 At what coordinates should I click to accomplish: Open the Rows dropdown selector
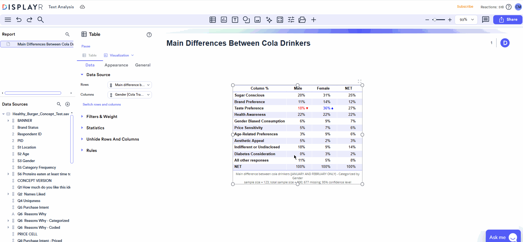pyautogui.click(x=130, y=85)
